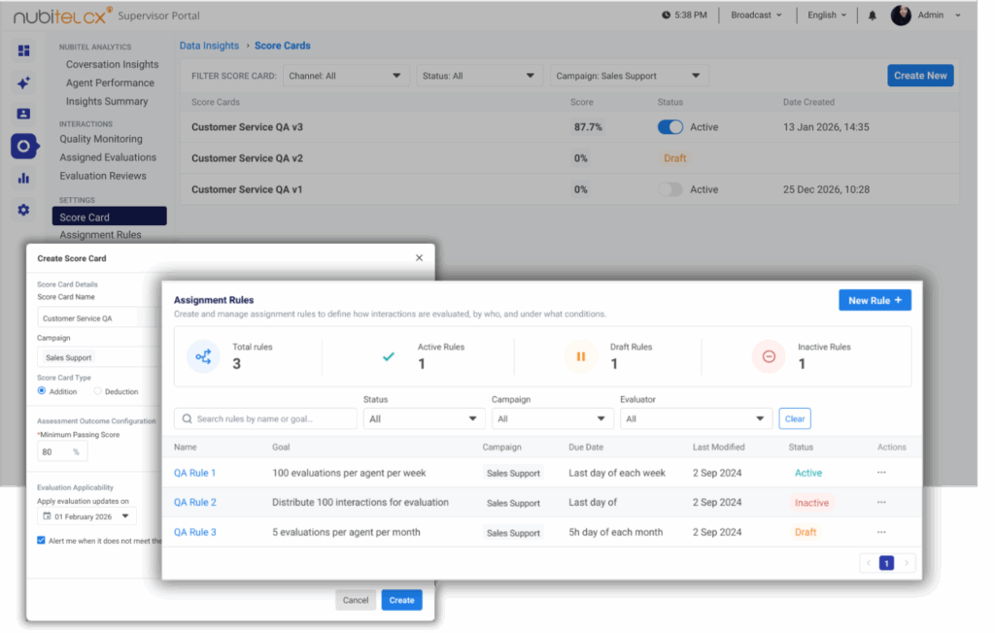Uncheck the Alert me checkbox
Screen dimensions: 995x633
coord(41,541)
